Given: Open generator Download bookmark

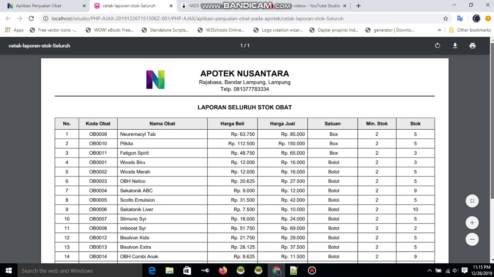Looking at the screenshot, I should pyautogui.click(x=390, y=30).
